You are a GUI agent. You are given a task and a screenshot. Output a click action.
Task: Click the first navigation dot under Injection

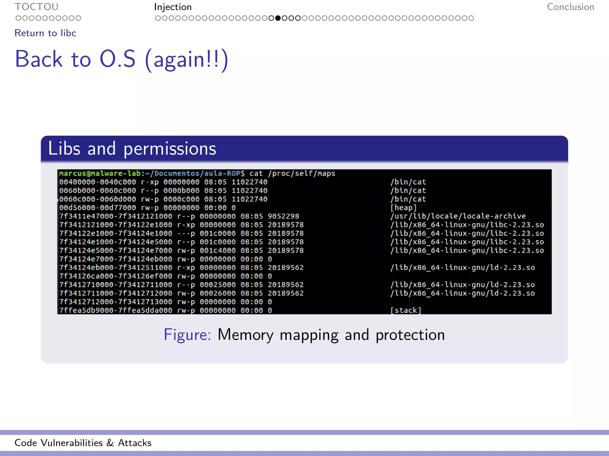coord(158,18)
